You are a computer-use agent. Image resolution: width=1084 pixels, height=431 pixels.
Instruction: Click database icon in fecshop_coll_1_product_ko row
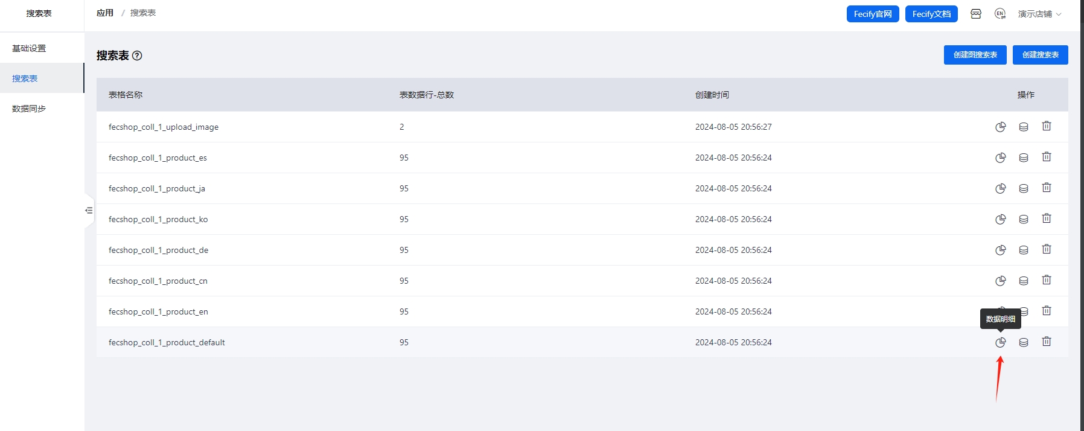point(1024,219)
